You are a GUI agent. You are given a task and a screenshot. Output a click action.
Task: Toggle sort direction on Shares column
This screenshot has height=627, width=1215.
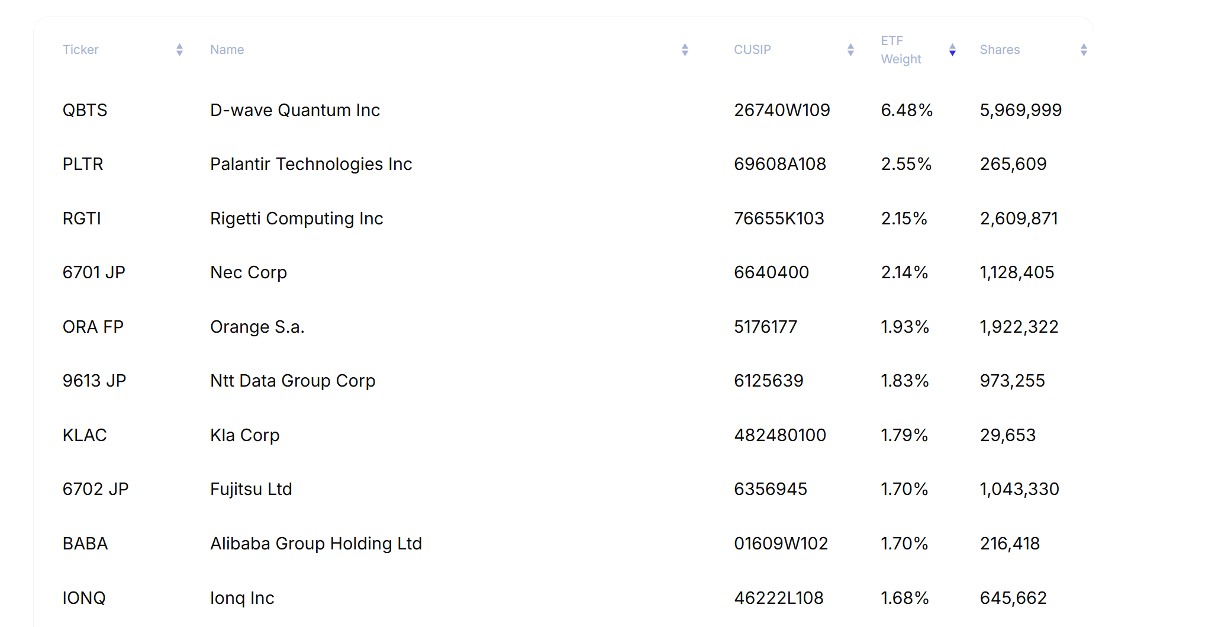(1084, 50)
